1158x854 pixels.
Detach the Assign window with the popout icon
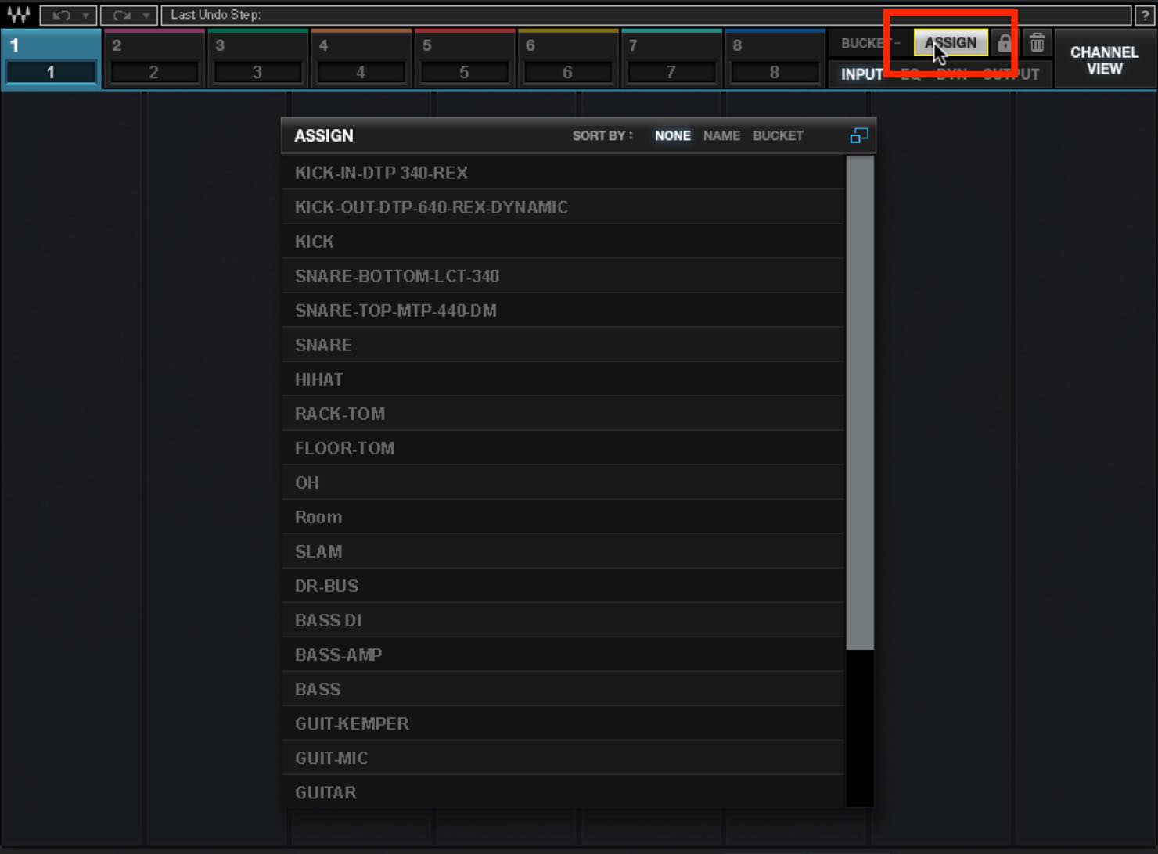(x=859, y=136)
